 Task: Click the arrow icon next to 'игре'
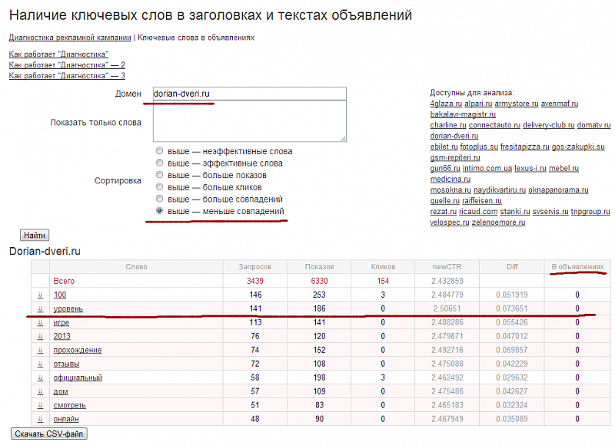40,322
